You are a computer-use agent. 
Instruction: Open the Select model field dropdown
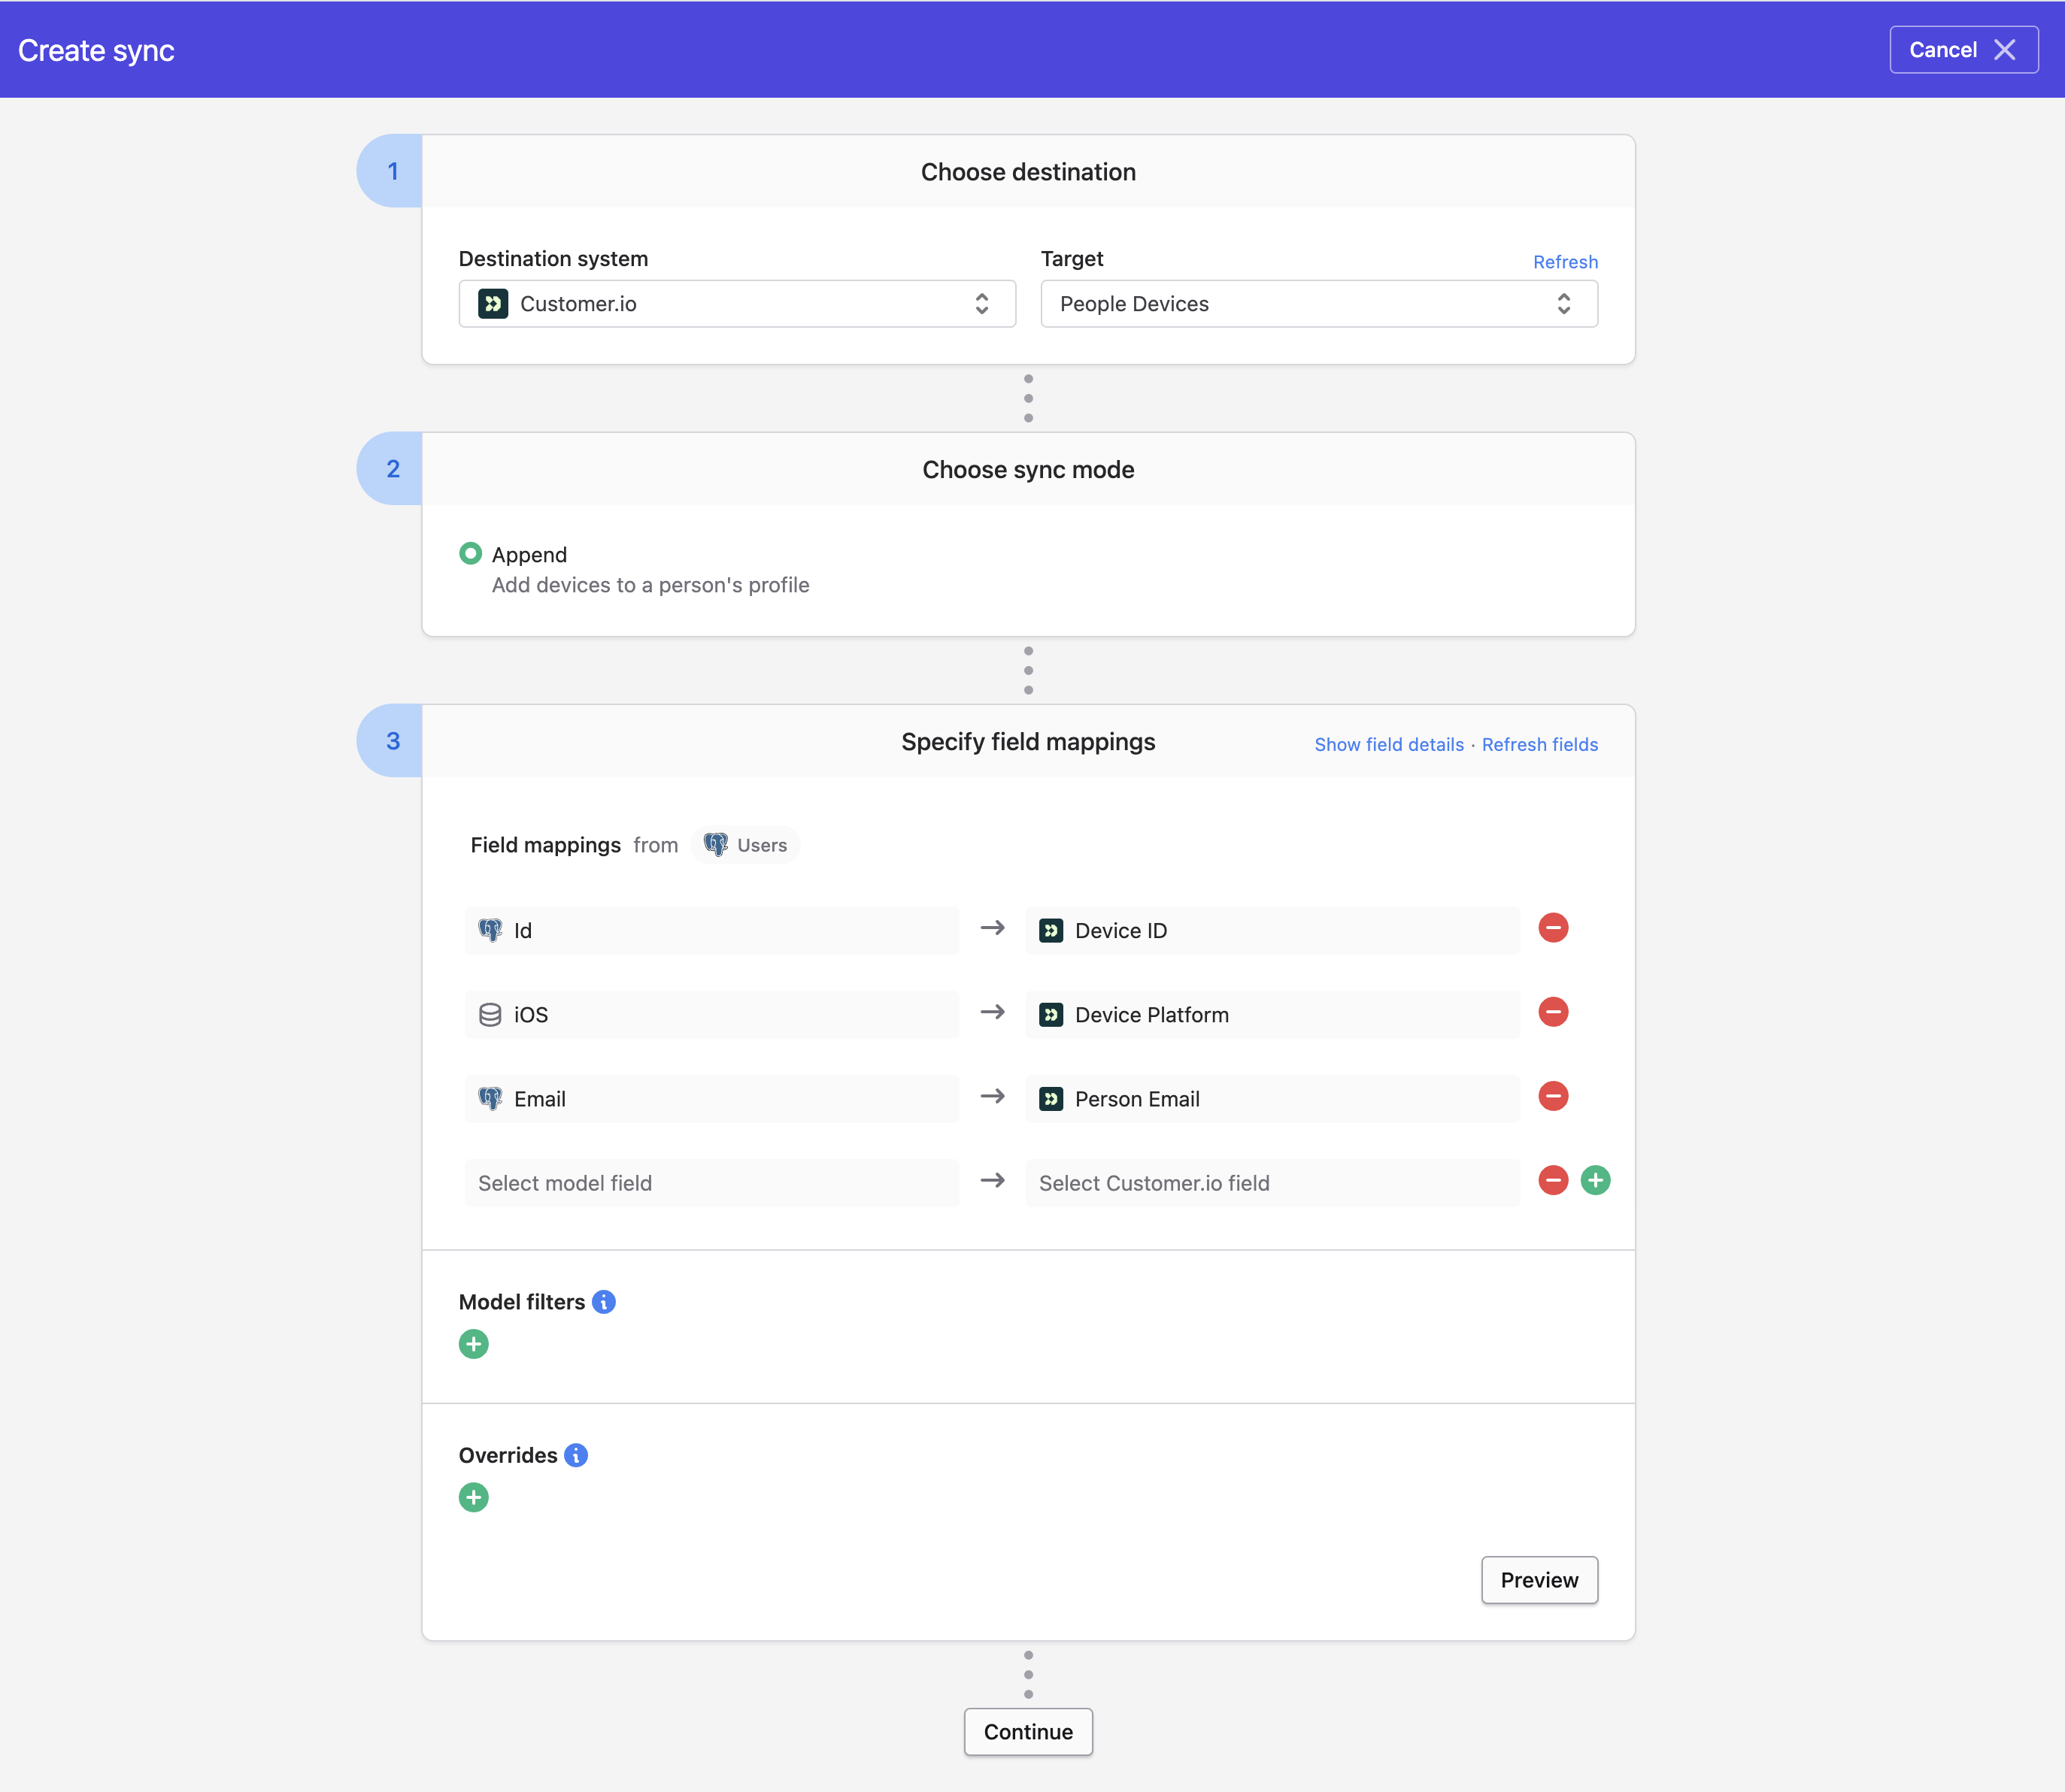click(711, 1183)
